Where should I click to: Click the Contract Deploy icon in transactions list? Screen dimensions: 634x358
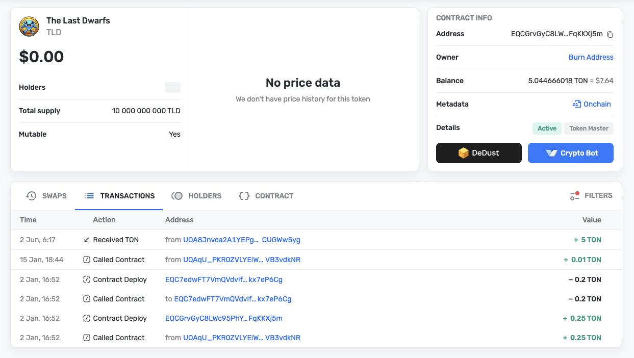click(x=86, y=279)
